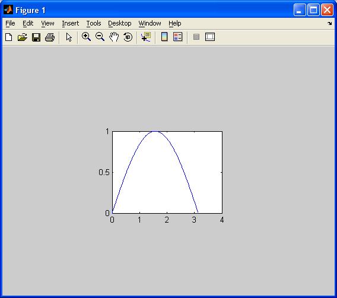The width and height of the screenshot is (337, 298).
Task: Toggle the Insert Colorbar button
Action: (164, 37)
